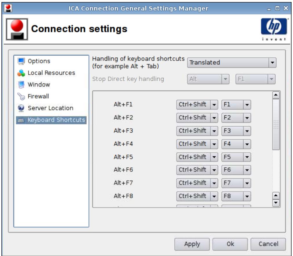293x256 pixels.
Task: Go to Server Location settings
Action: tap(50, 108)
